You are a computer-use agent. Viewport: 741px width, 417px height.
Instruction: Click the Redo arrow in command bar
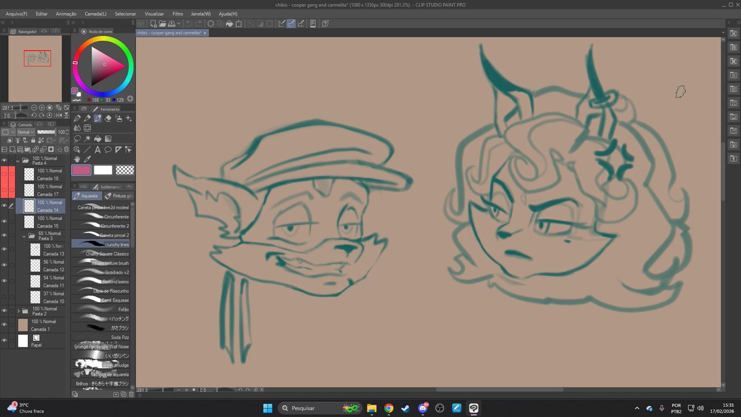click(x=198, y=23)
